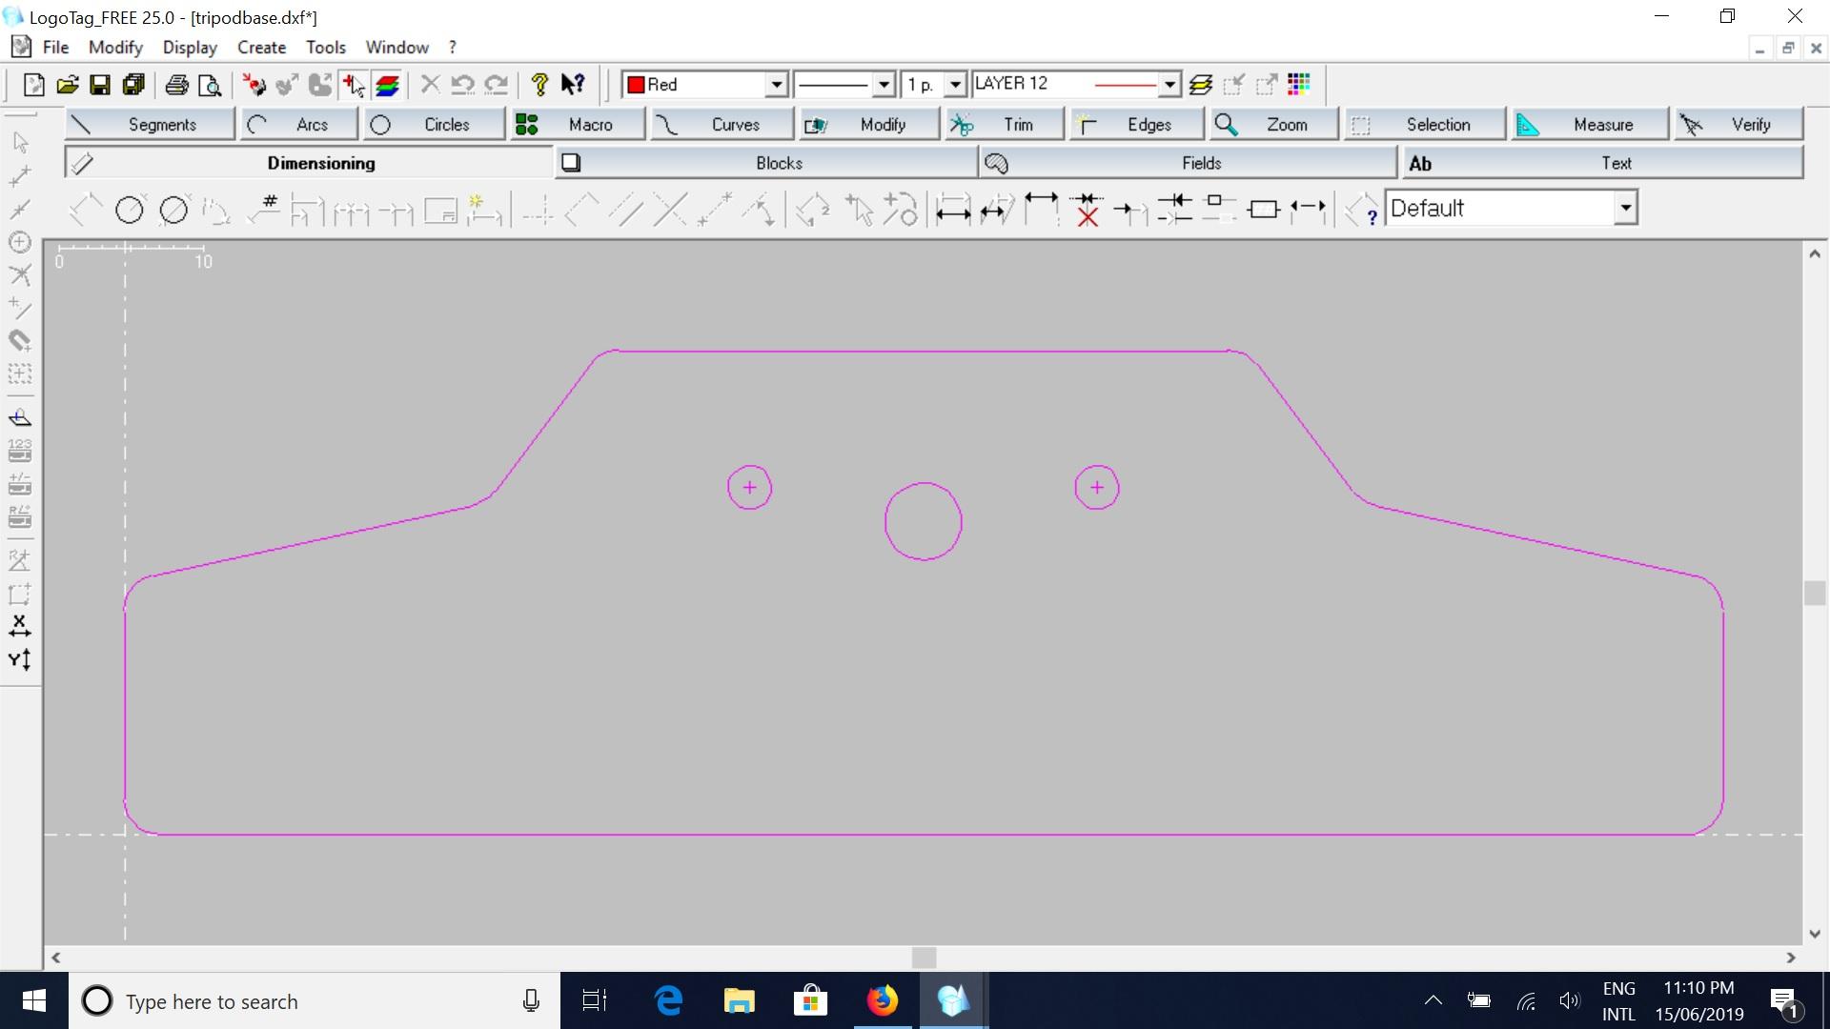The height and width of the screenshot is (1029, 1830).
Task: Select the radius dimension circle tool
Action: point(130,210)
